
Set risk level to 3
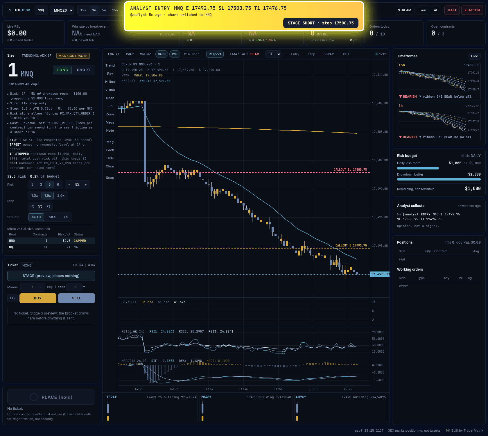pyautogui.click(x=41, y=185)
